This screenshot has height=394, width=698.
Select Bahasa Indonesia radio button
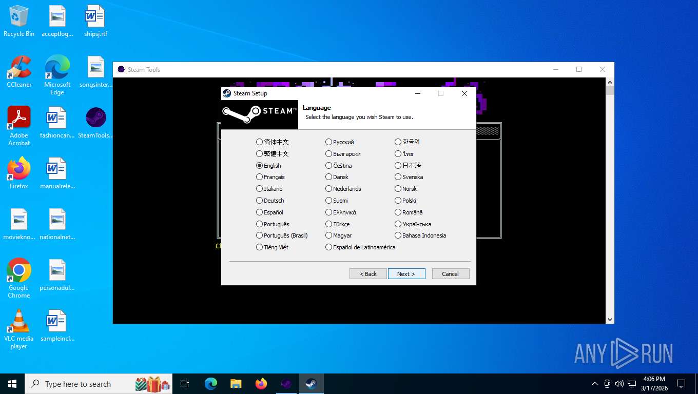click(421, 235)
